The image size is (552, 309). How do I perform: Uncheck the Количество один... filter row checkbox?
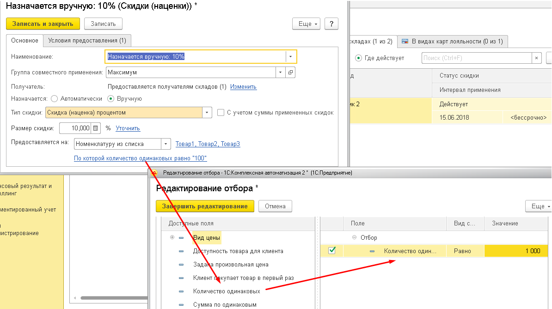pos(332,251)
